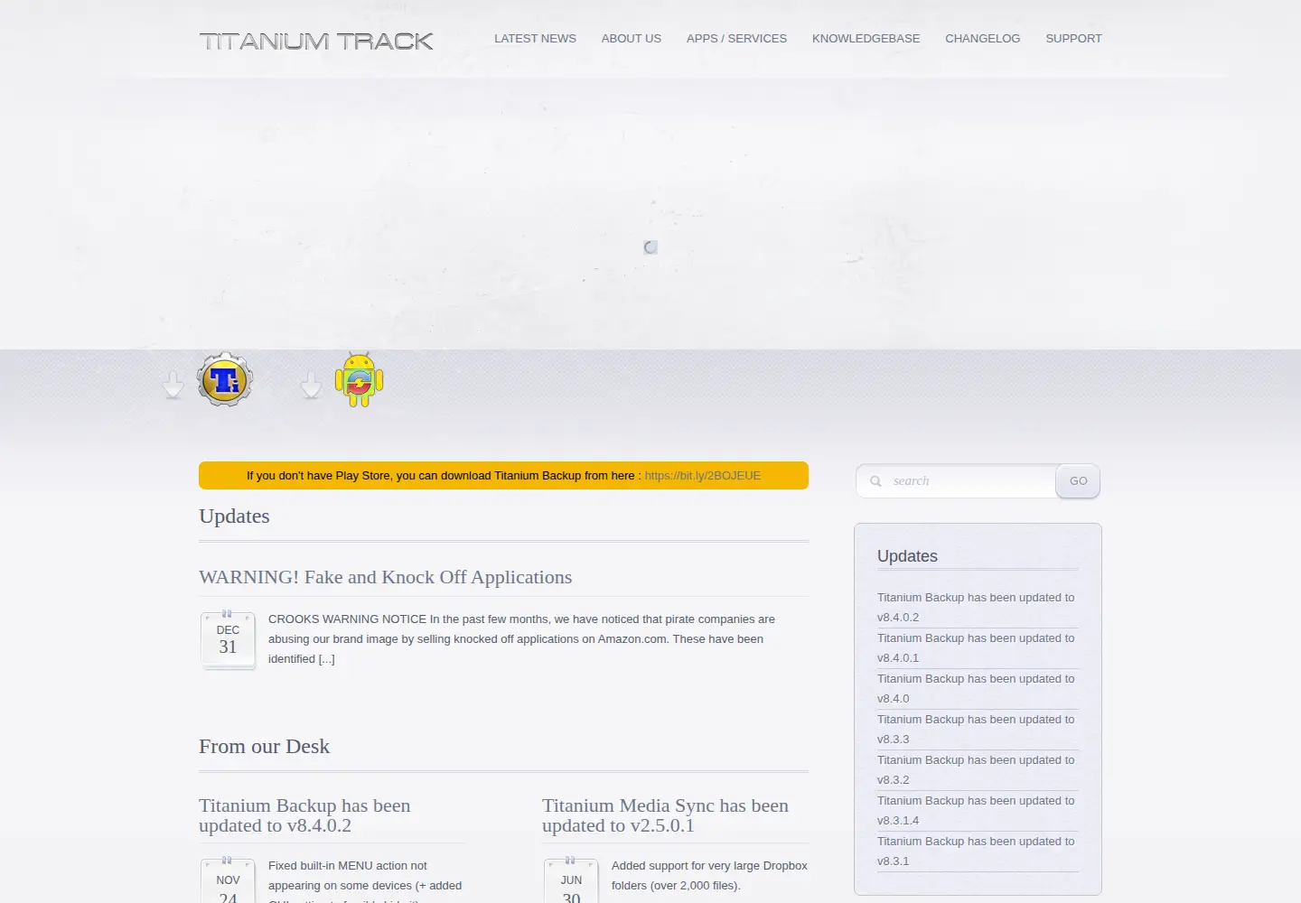Click the Titanium Track logo
Image resolution: width=1301 pixels, height=903 pixels.
[316, 41]
